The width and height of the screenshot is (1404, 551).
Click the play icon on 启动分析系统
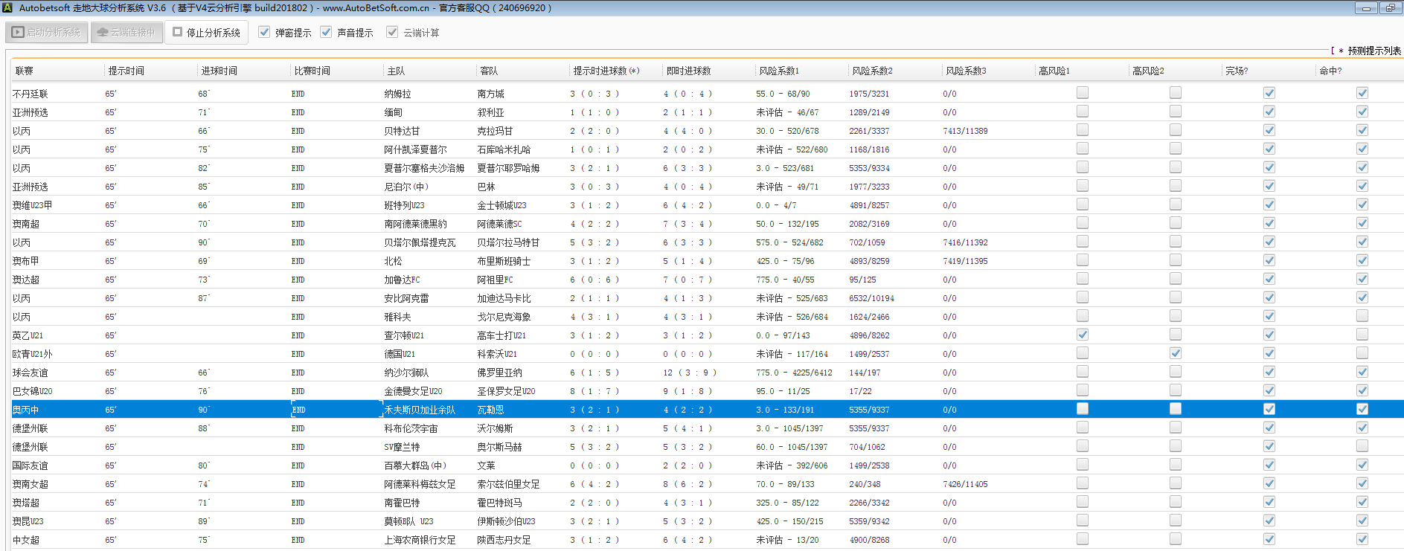[18, 33]
